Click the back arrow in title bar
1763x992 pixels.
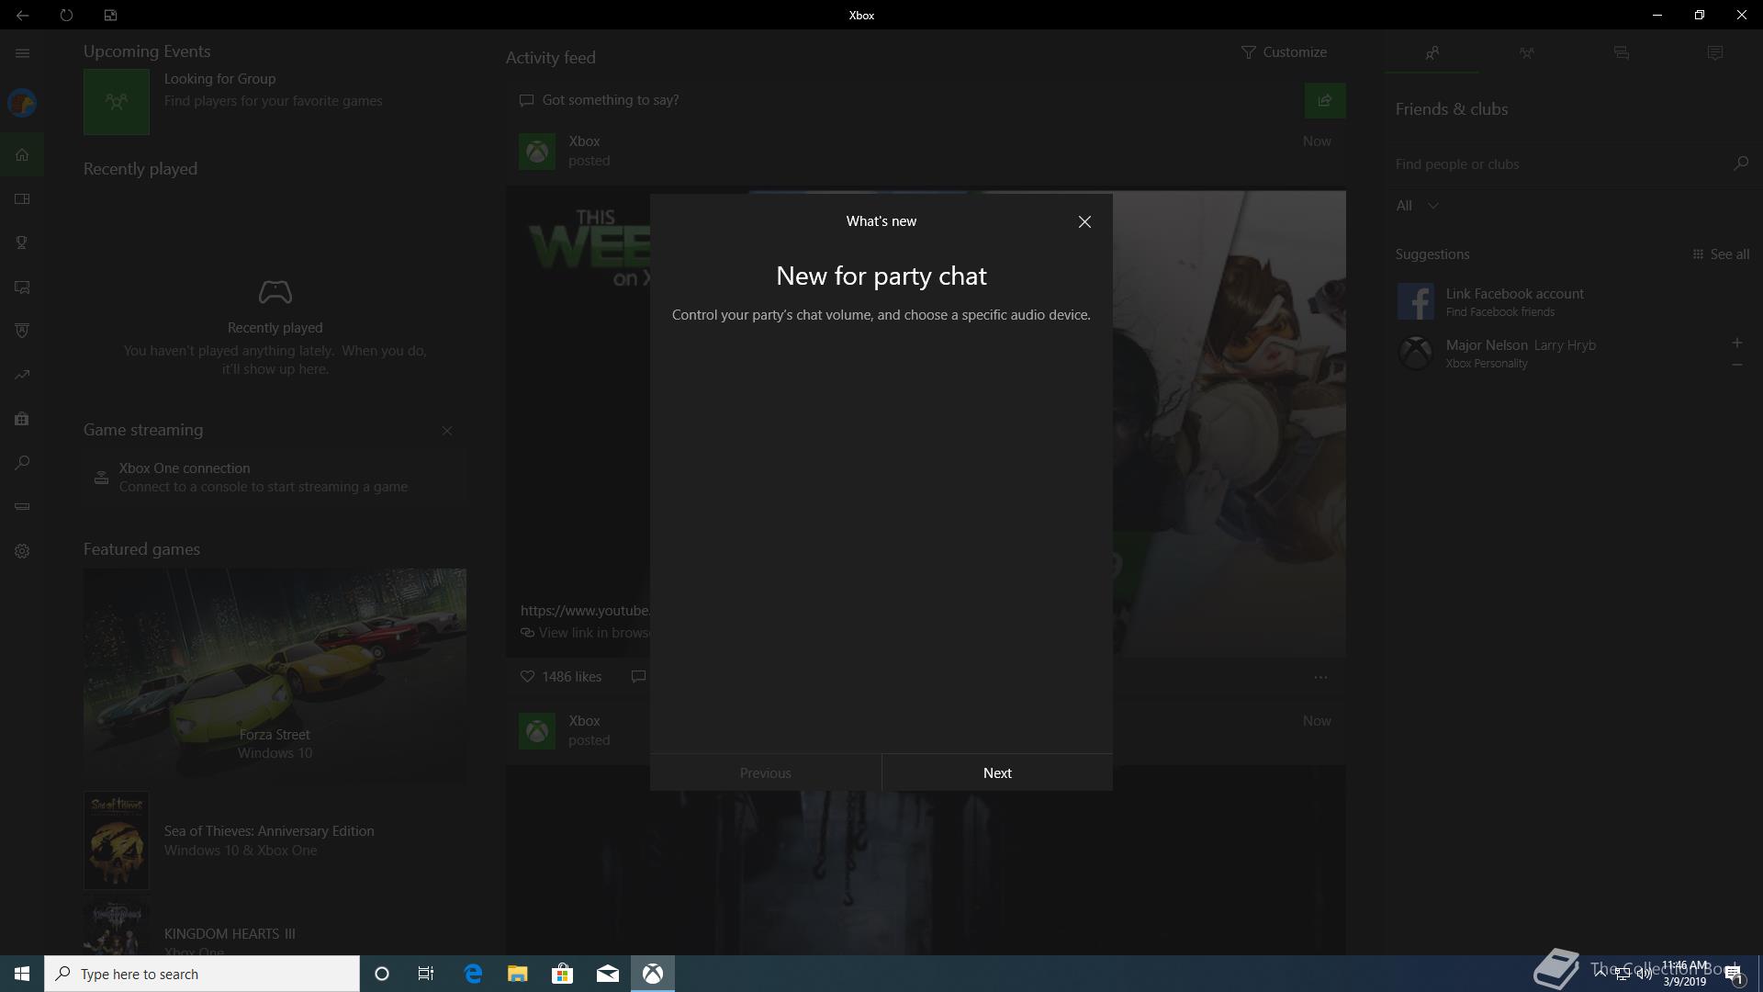[x=22, y=15]
